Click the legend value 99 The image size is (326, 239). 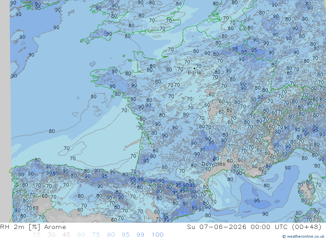tap(140, 235)
